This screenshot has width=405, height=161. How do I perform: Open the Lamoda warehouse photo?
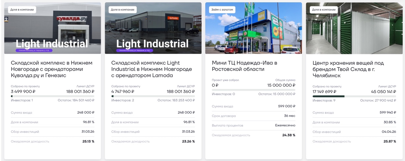pos(153,28)
